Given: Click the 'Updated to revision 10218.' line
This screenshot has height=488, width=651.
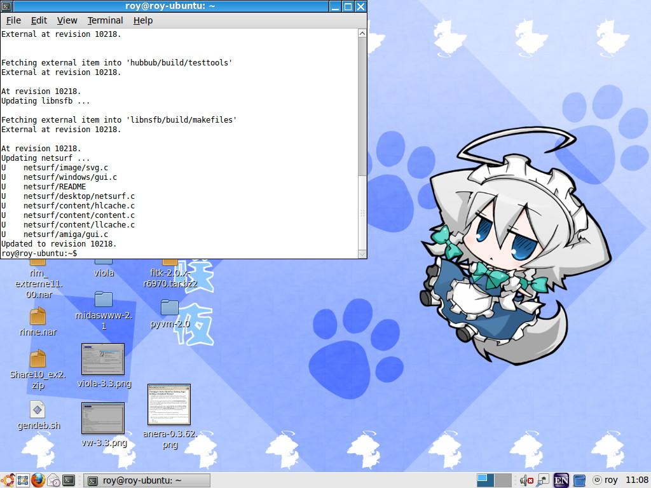Looking at the screenshot, I should pos(59,243).
